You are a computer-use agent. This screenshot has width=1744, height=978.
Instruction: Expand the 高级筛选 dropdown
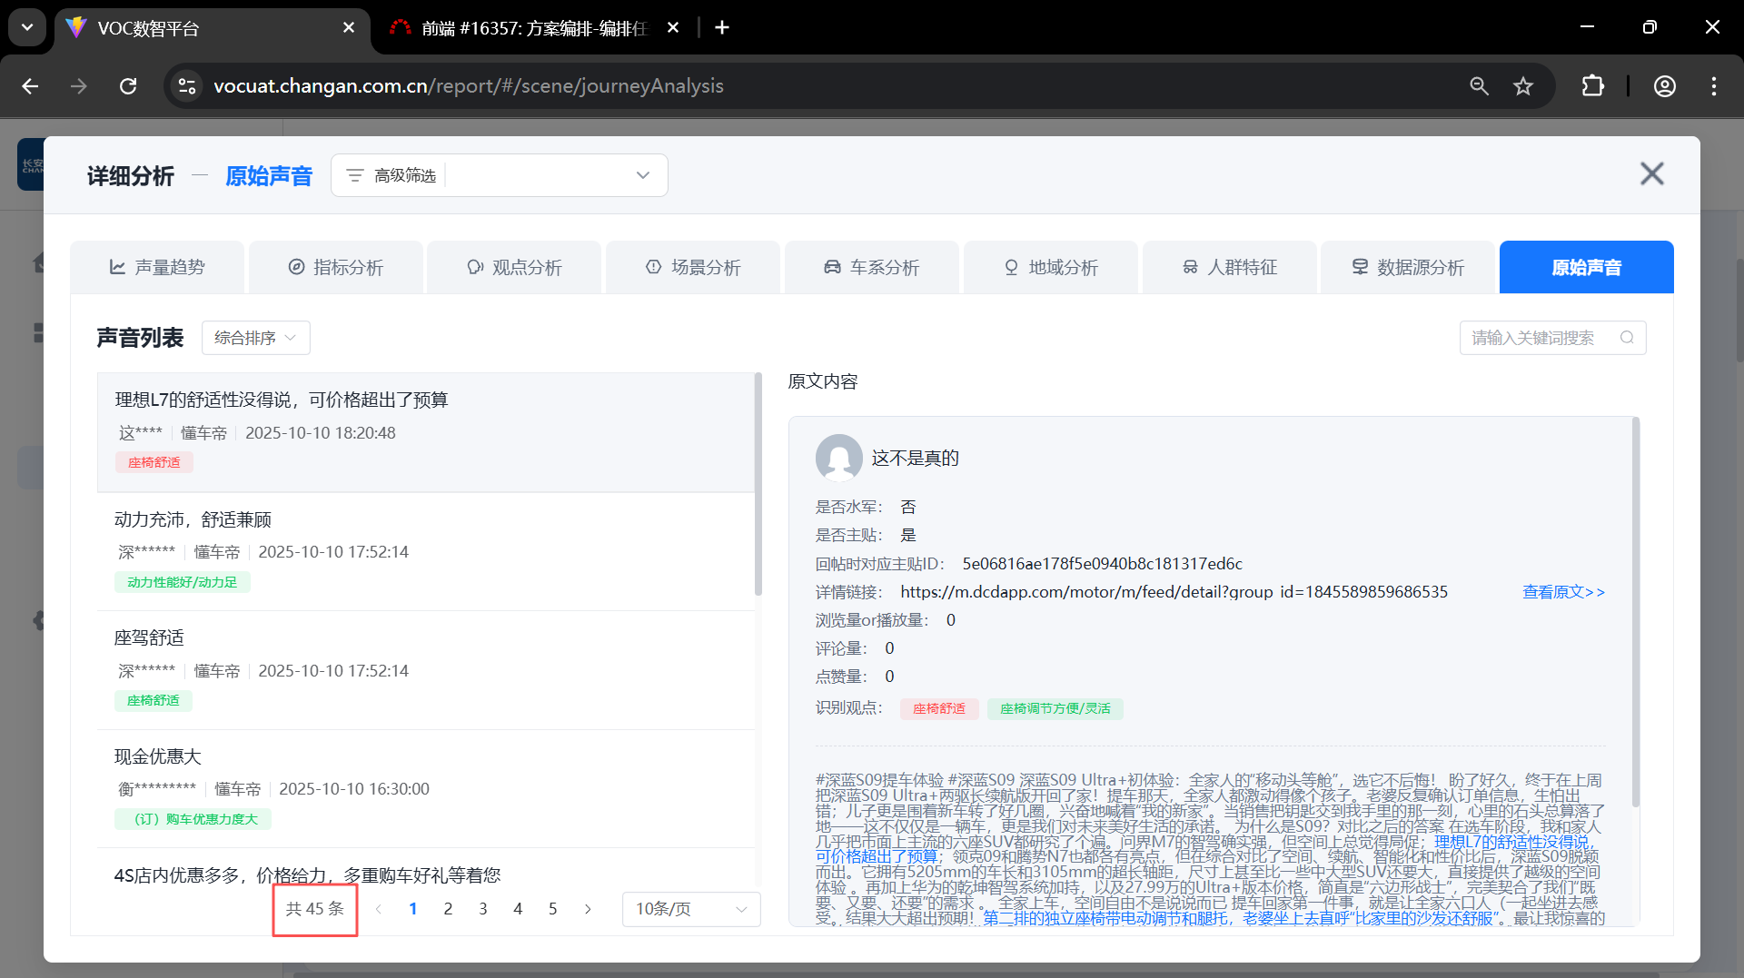(642, 175)
